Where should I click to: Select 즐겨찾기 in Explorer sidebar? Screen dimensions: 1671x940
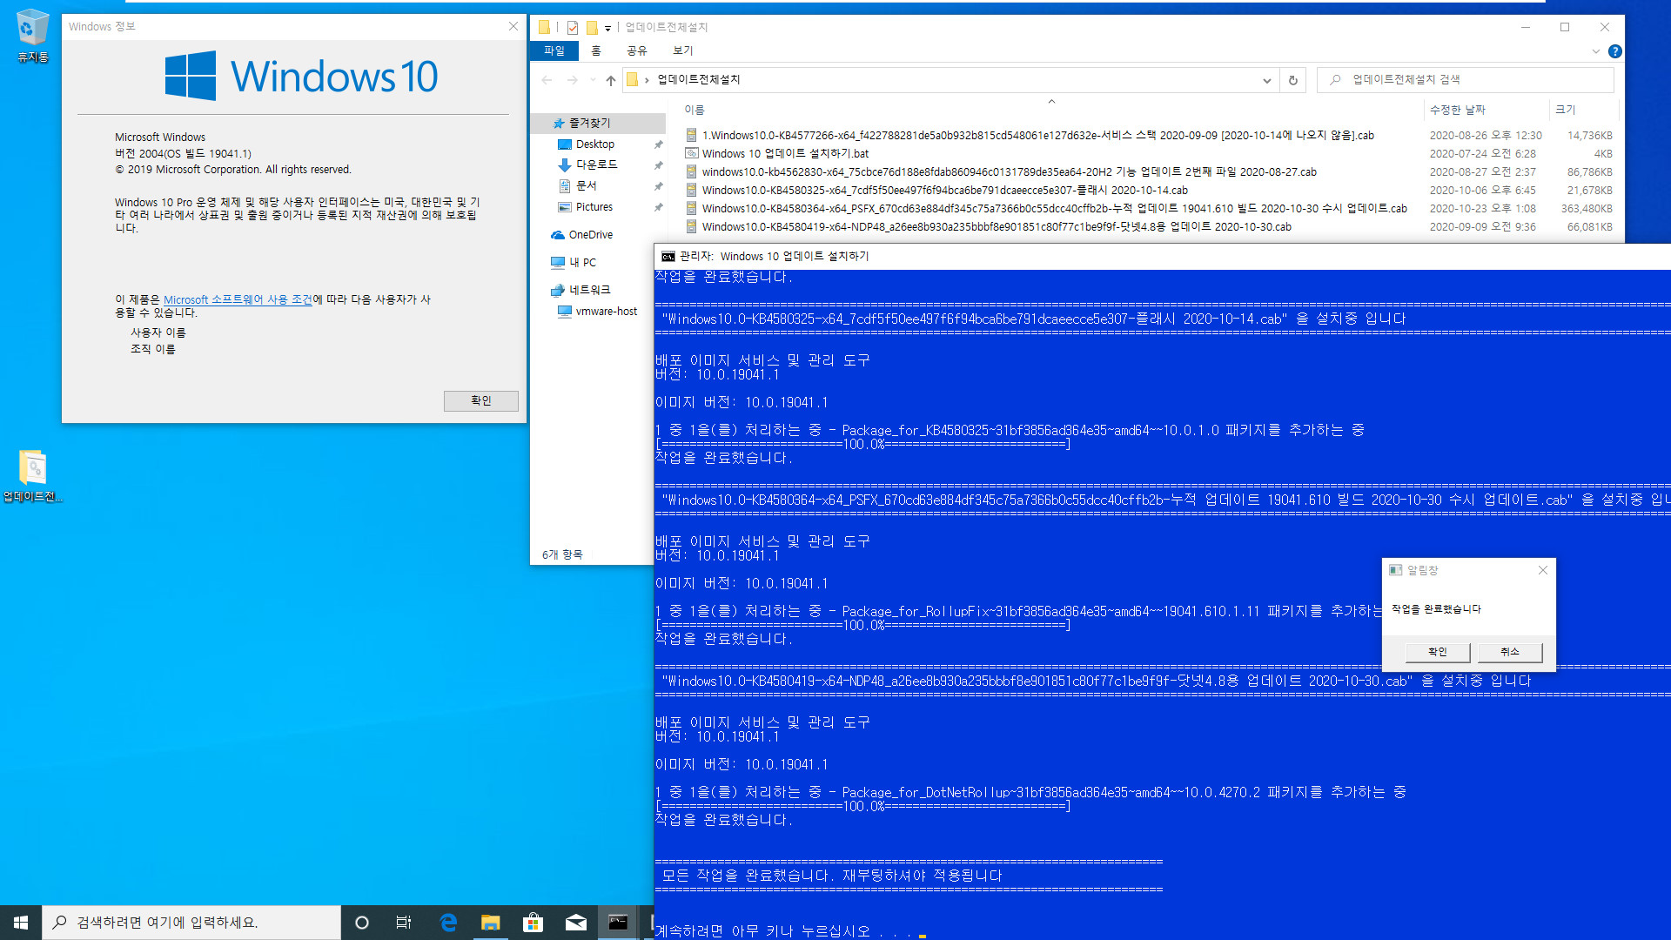pyautogui.click(x=589, y=124)
